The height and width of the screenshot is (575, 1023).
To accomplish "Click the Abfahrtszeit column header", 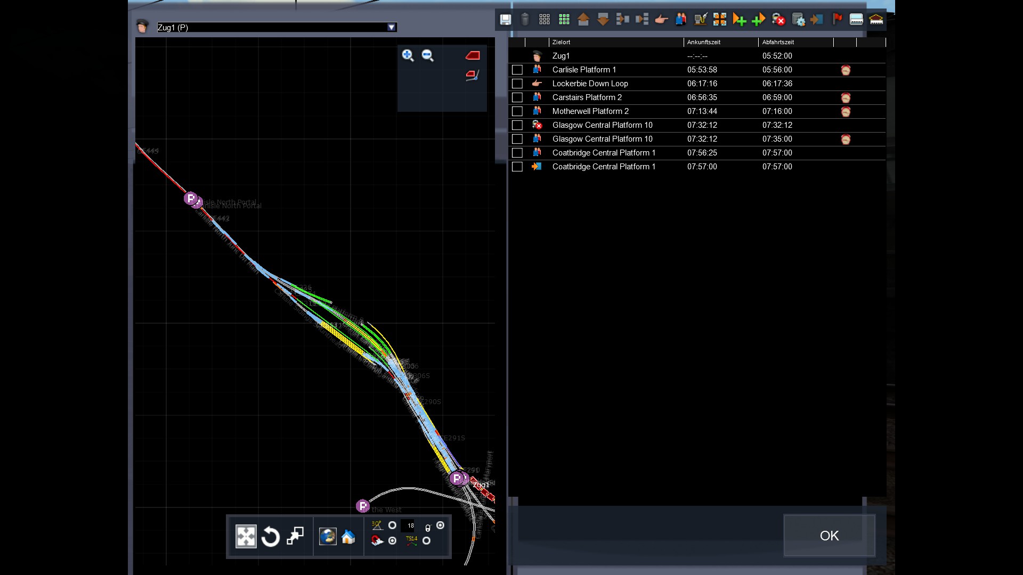I will tap(778, 42).
